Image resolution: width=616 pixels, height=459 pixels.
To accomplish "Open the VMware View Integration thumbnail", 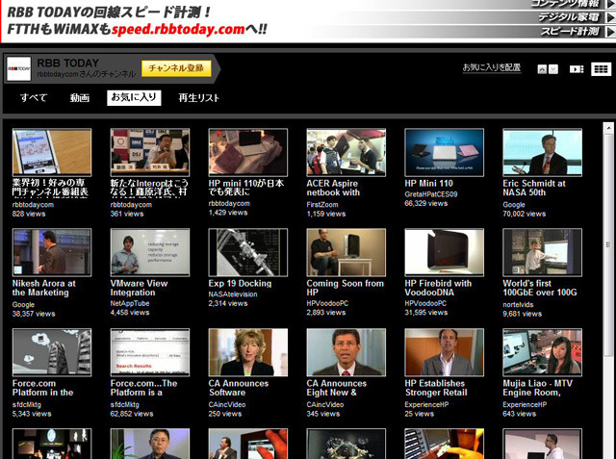I will click(150, 252).
